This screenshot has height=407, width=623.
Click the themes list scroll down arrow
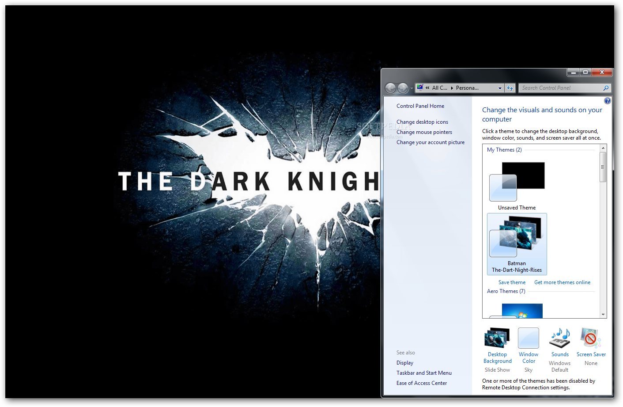point(603,315)
